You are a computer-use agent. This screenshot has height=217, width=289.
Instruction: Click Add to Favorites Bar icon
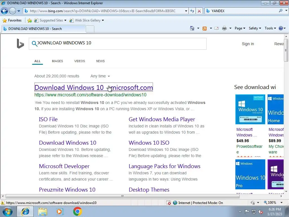(x=29, y=20)
